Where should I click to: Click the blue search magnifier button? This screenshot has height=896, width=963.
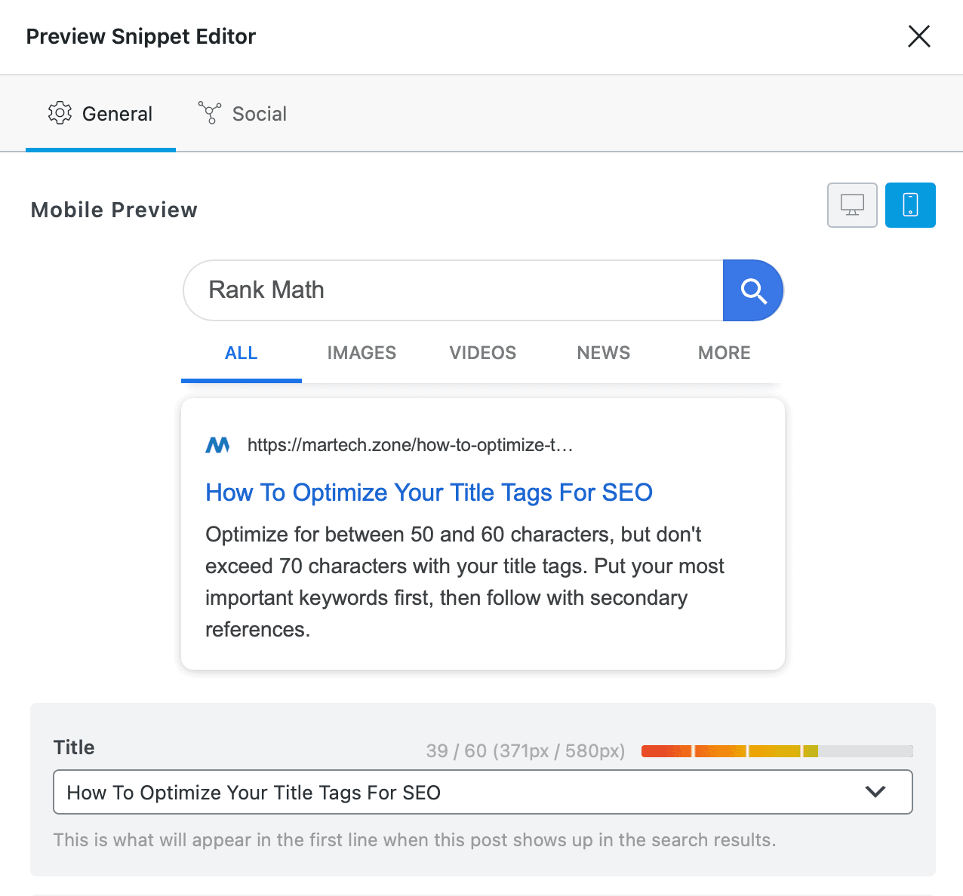752,290
